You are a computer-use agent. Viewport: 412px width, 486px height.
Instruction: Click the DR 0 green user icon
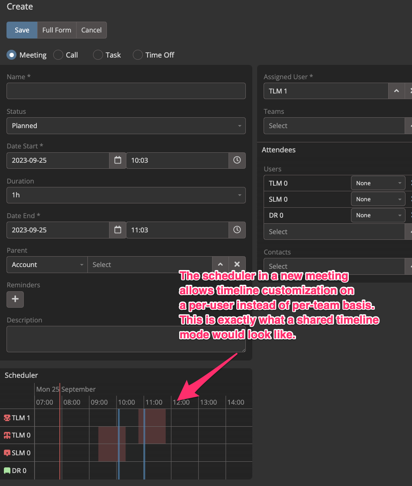point(7,470)
